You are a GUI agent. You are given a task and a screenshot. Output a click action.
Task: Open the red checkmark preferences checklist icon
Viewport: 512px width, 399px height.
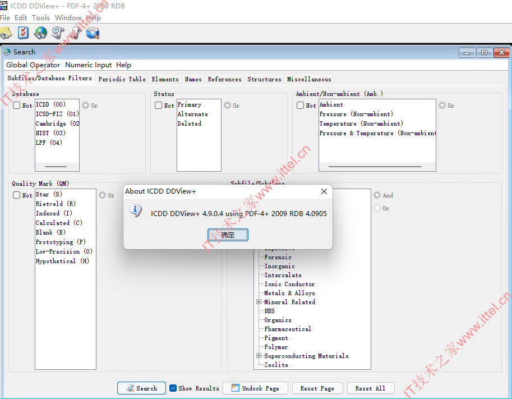point(23,33)
